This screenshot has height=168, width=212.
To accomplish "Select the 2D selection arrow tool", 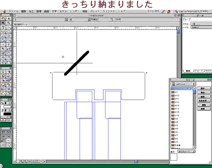I will tap(9, 19).
